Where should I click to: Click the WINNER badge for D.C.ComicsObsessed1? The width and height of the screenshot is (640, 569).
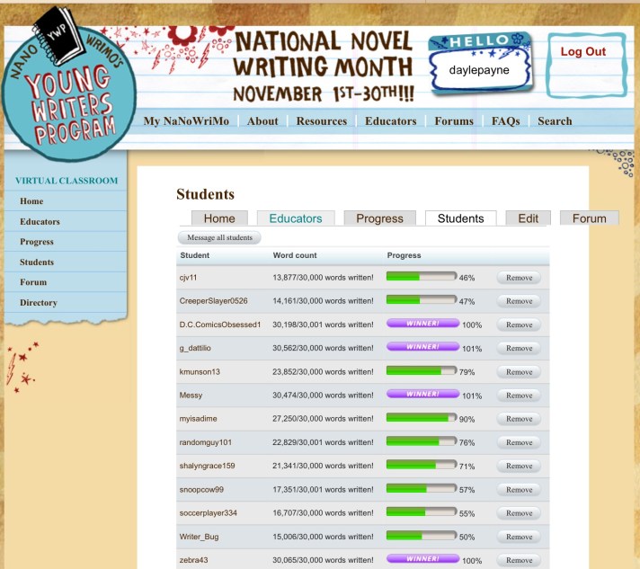(422, 324)
